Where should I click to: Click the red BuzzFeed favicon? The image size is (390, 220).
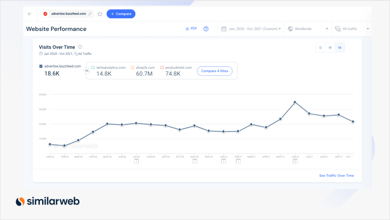coord(45,14)
